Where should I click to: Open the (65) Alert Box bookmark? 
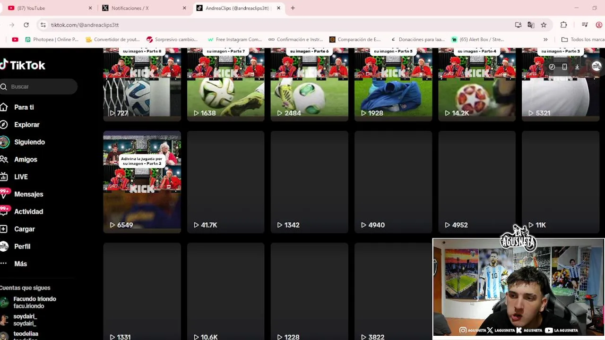[478, 39]
